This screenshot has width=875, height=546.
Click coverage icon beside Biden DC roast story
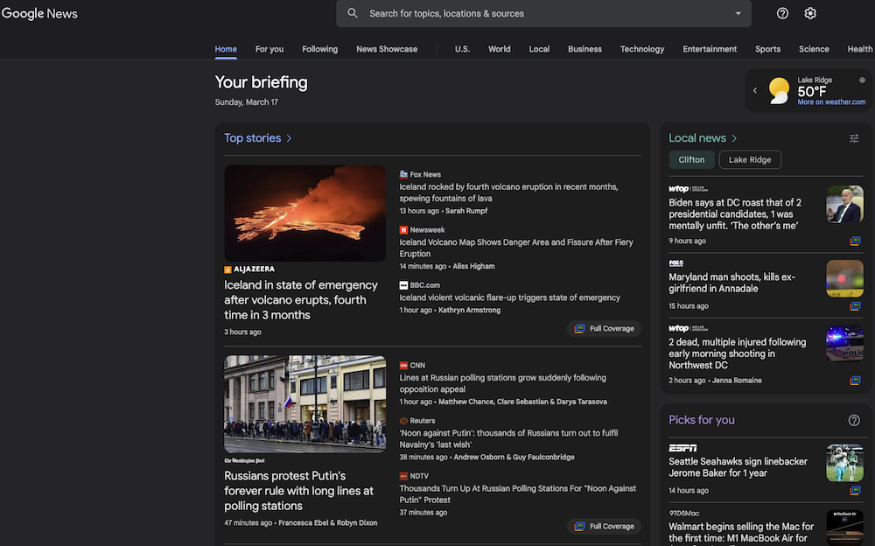tap(855, 241)
